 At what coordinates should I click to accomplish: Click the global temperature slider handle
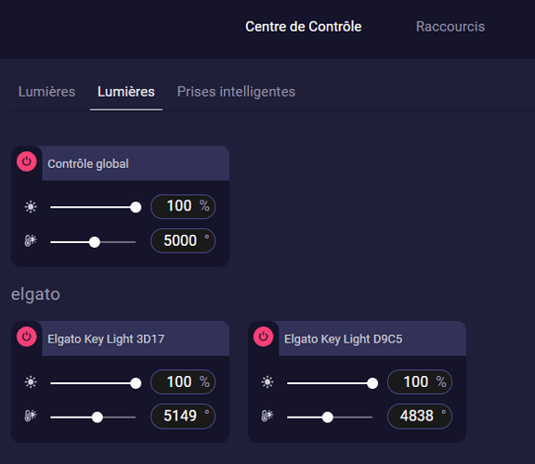pos(95,242)
